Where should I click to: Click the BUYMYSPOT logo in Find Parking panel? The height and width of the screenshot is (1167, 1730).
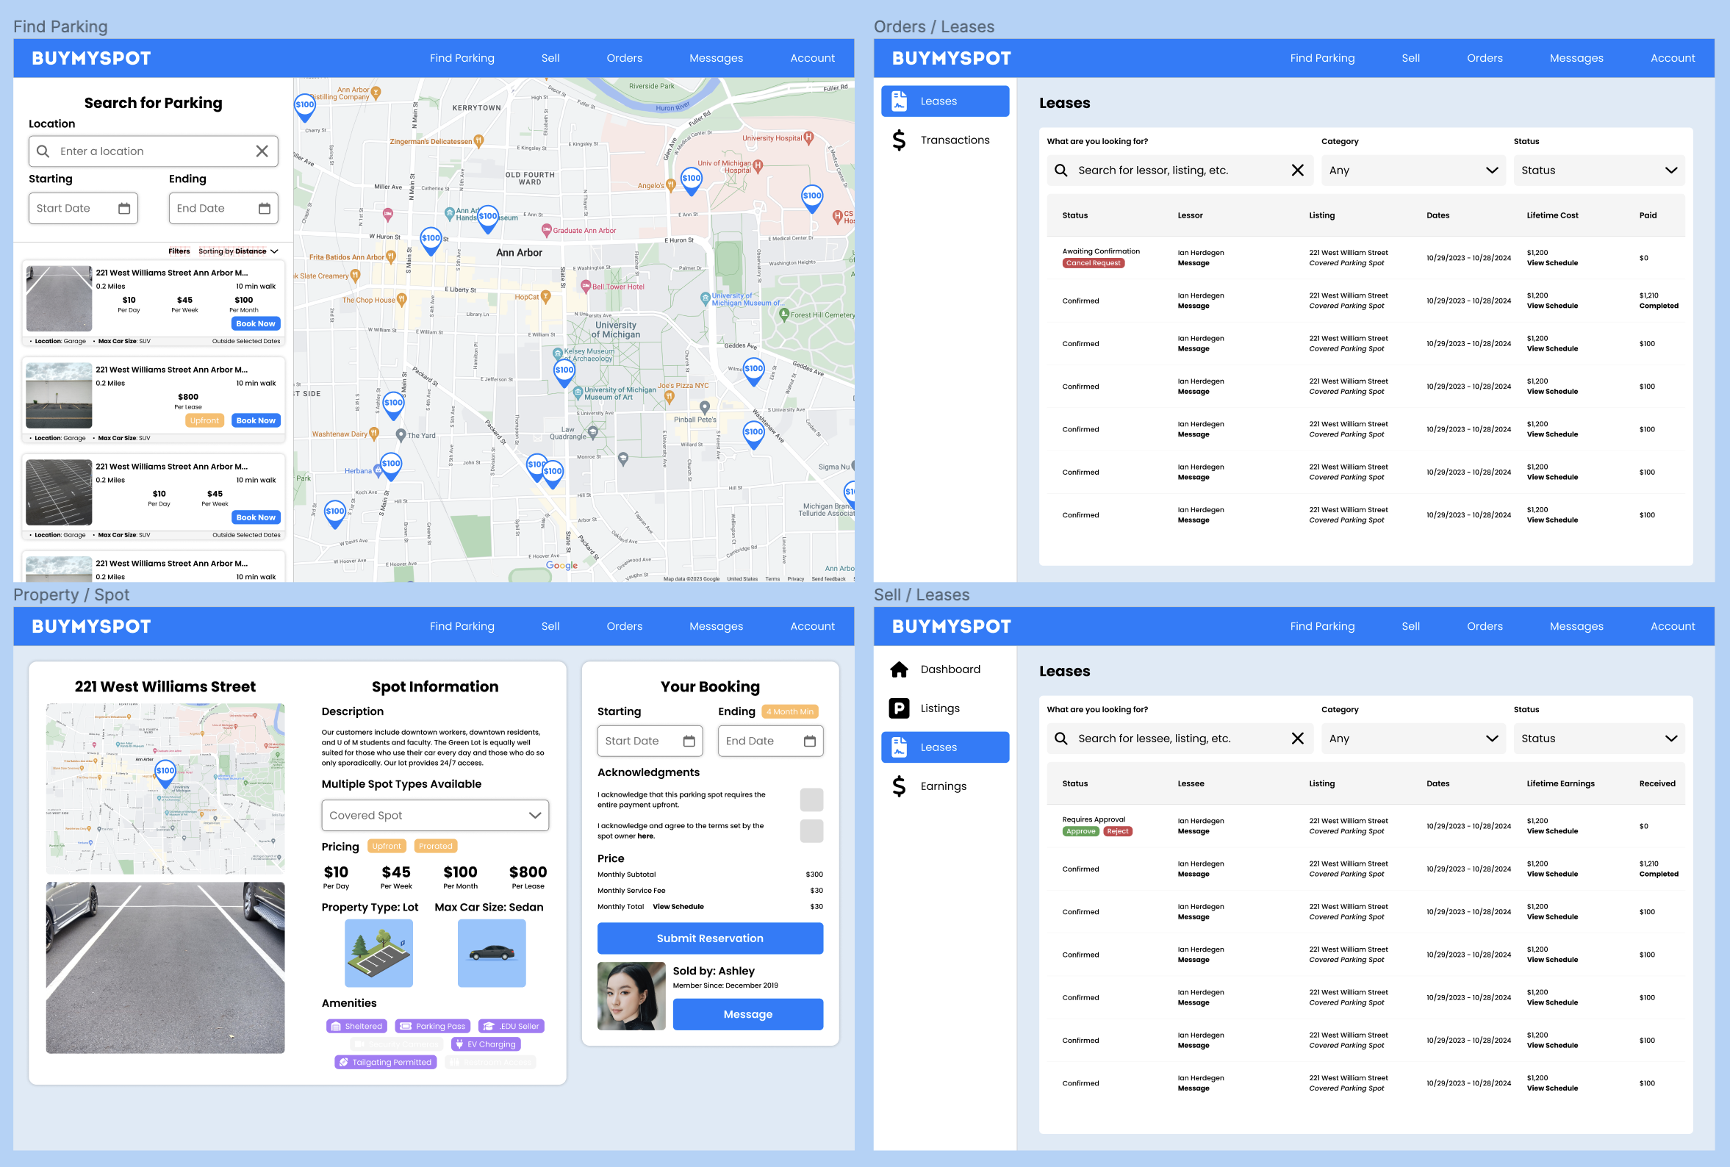91,58
